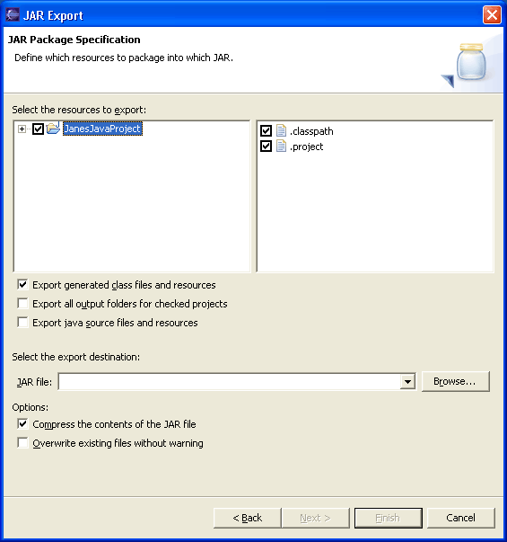Screen dimensions: 507x542
Task: Expand the JanesJavaProject tree node
Action: pyautogui.click(x=22, y=129)
